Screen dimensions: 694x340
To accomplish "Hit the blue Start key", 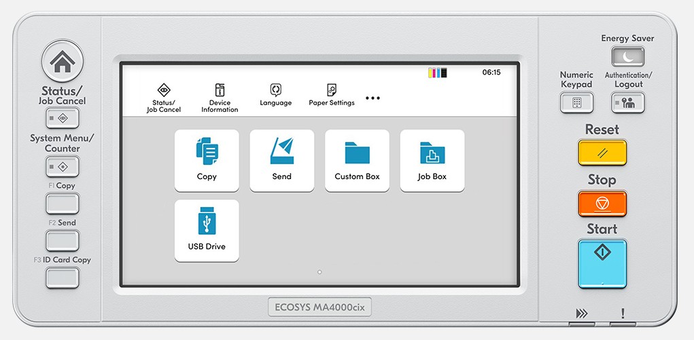I will point(602,263).
